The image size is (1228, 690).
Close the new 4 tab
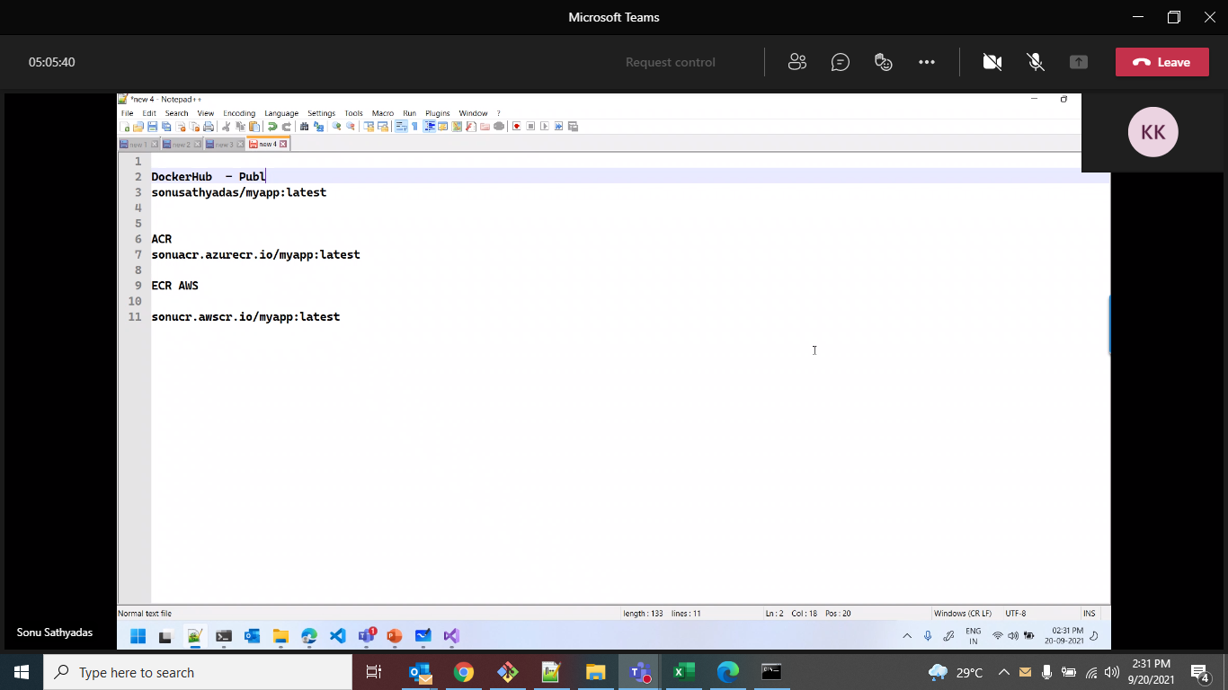(283, 144)
